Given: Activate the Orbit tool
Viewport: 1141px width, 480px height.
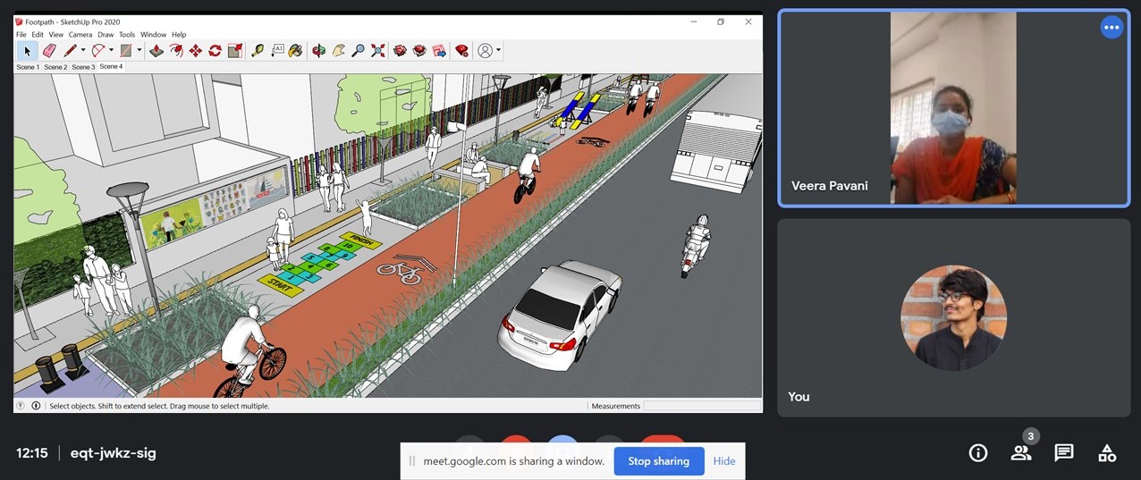Looking at the screenshot, I should [318, 51].
